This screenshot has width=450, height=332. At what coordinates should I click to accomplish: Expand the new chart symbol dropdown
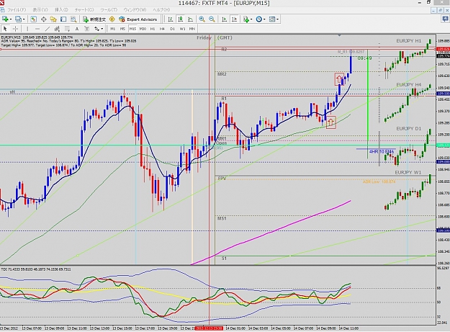[x=11, y=19]
